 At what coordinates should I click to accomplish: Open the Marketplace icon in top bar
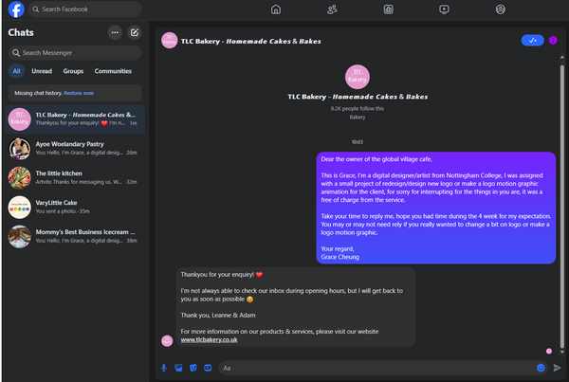coord(388,9)
